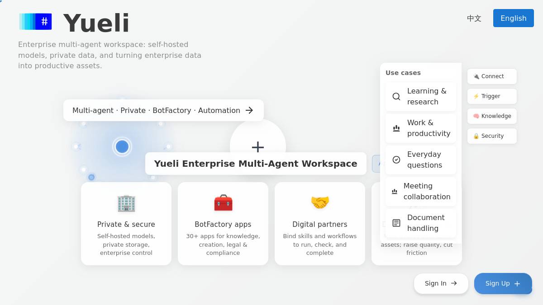Click the Sign Up button
The width and height of the screenshot is (543, 305).
point(503,283)
